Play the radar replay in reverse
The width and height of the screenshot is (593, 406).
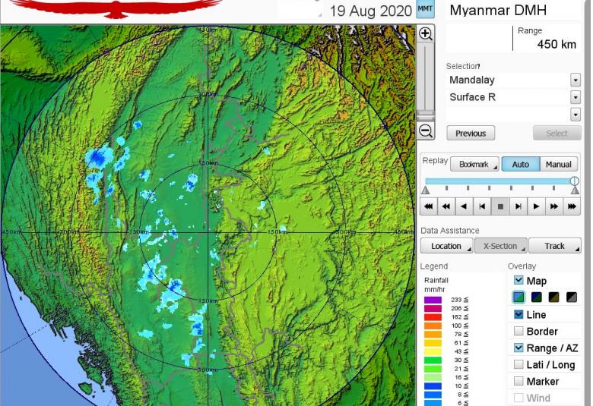464,206
